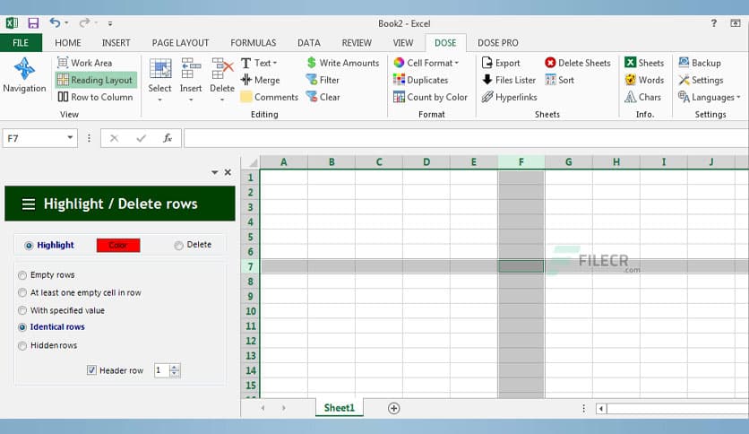Viewport: 749px width, 434px height.
Task: Run Row to Column
Action: click(96, 97)
